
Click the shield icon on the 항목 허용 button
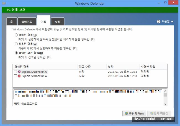coord(152,113)
